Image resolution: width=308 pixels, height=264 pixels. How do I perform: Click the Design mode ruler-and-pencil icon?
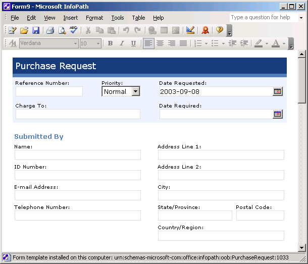click(x=190, y=30)
